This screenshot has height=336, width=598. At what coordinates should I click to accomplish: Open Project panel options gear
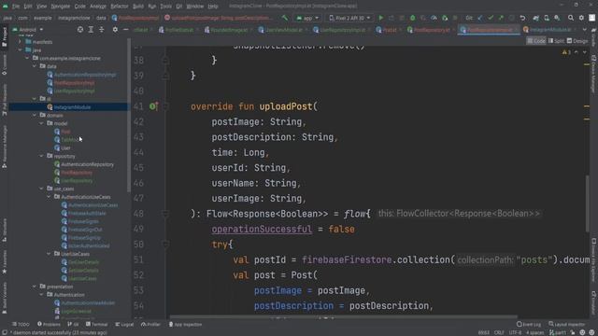pos(115,30)
